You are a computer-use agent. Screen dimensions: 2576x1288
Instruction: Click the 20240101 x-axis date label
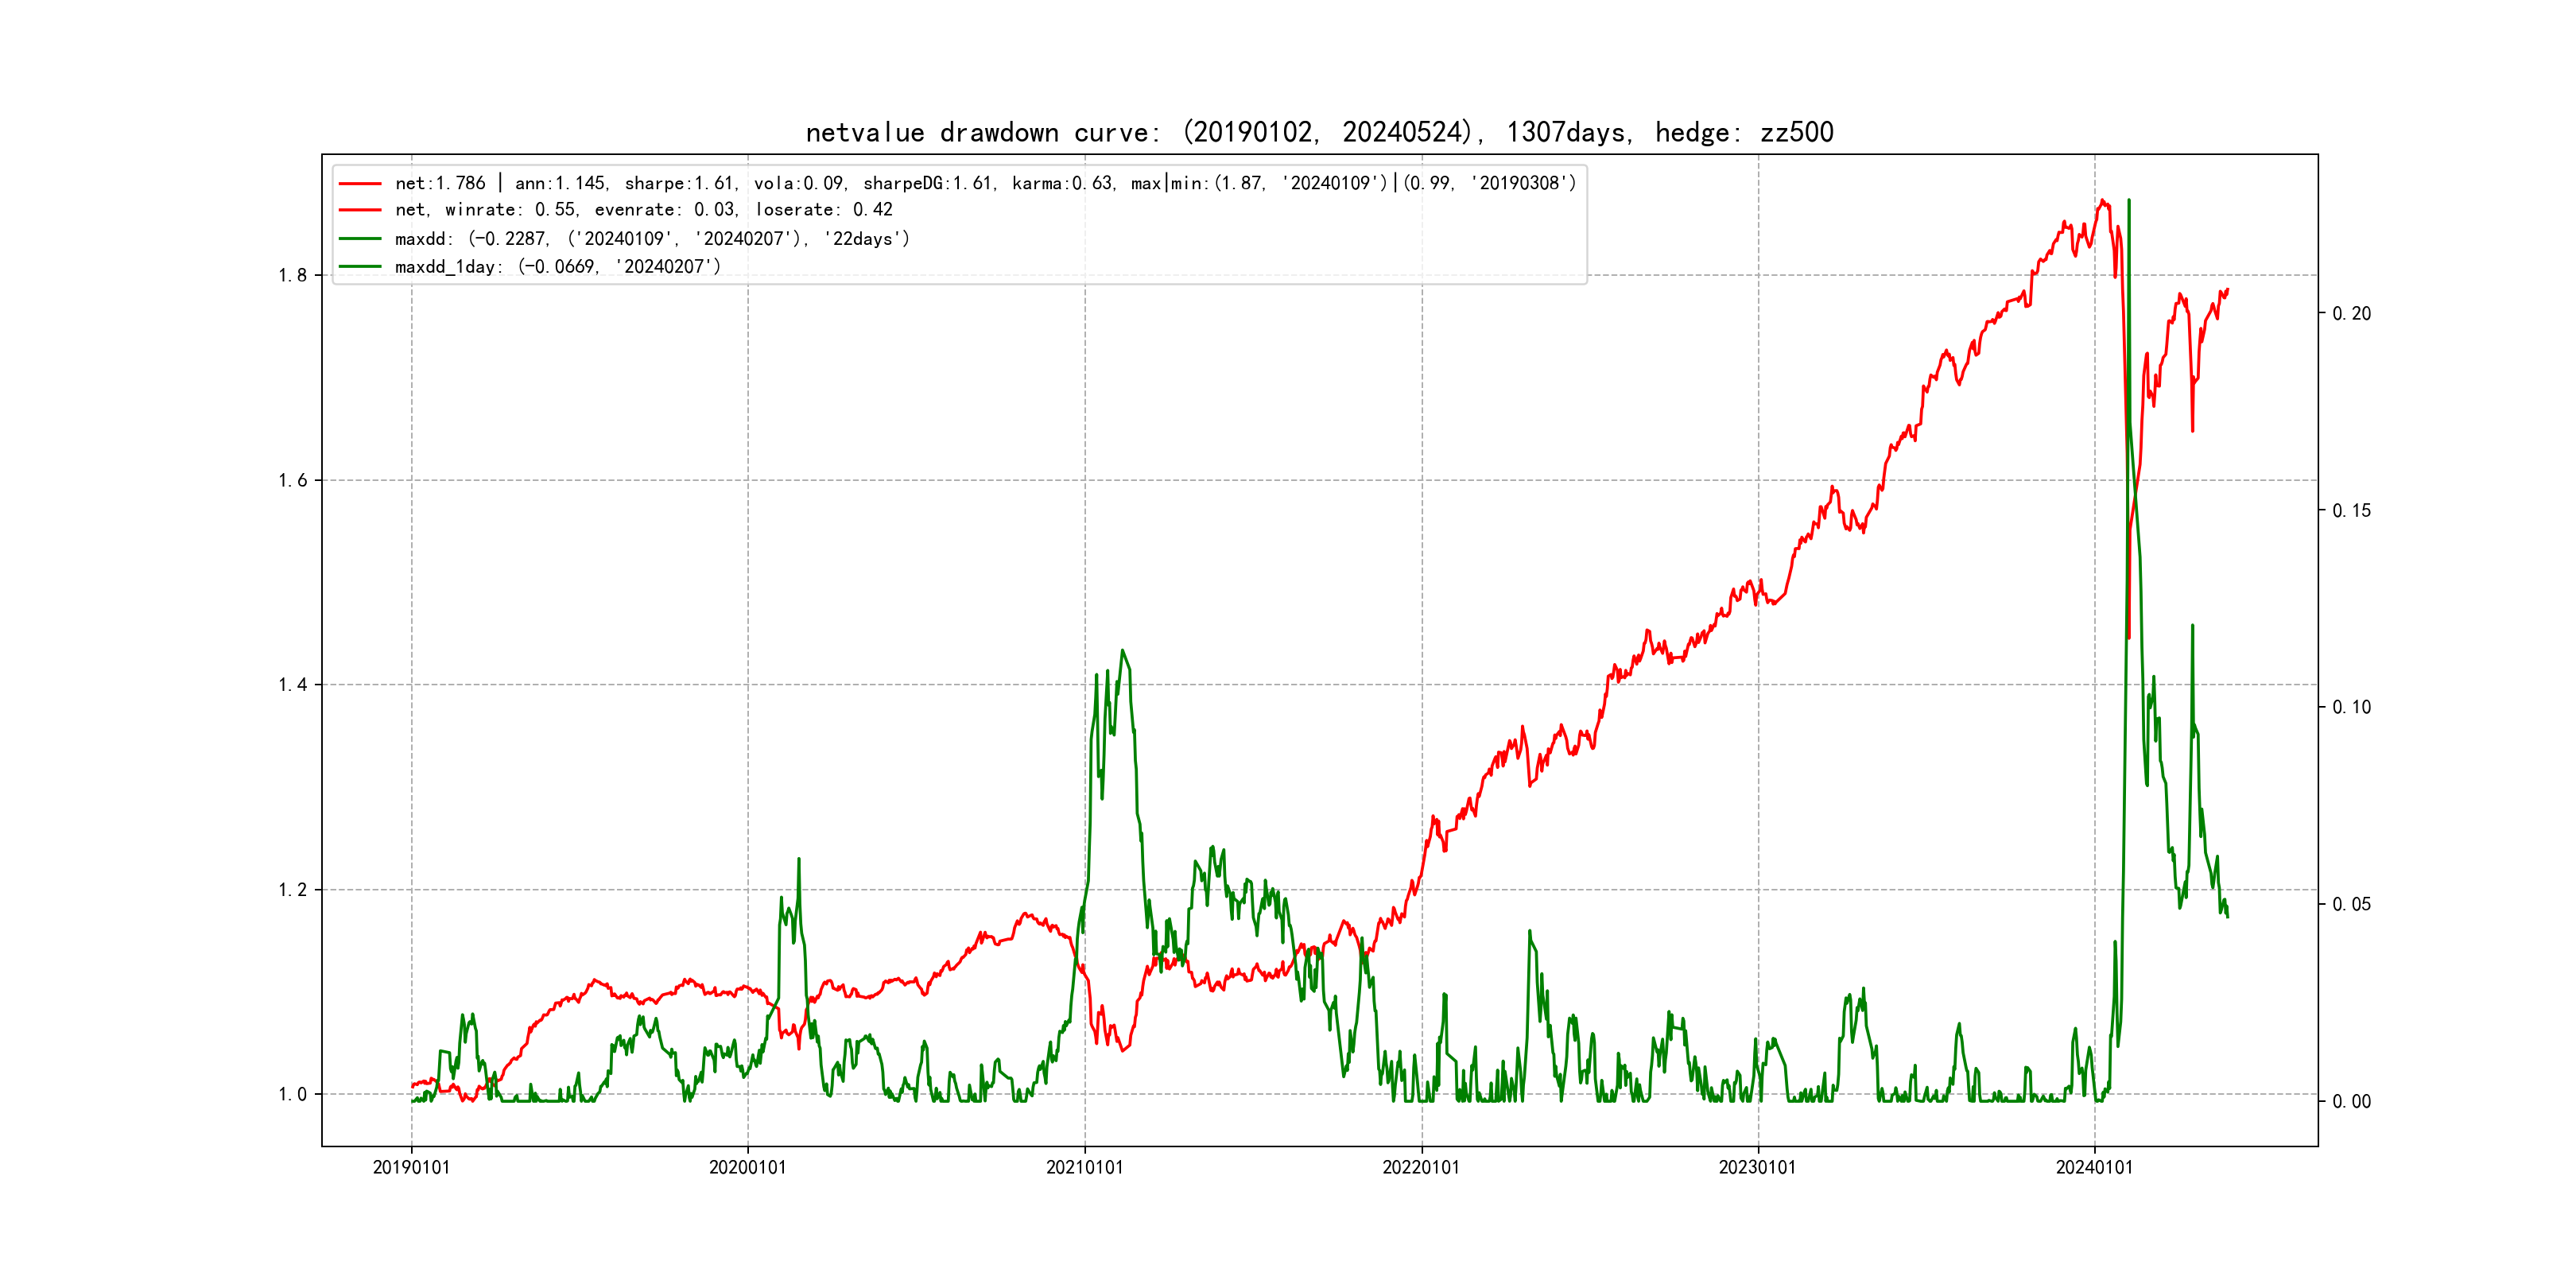pyautogui.click(x=2094, y=1168)
